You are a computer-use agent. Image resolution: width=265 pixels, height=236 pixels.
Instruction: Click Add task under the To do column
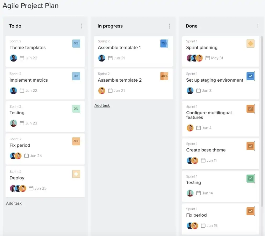pyautogui.click(x=14, y=203)
